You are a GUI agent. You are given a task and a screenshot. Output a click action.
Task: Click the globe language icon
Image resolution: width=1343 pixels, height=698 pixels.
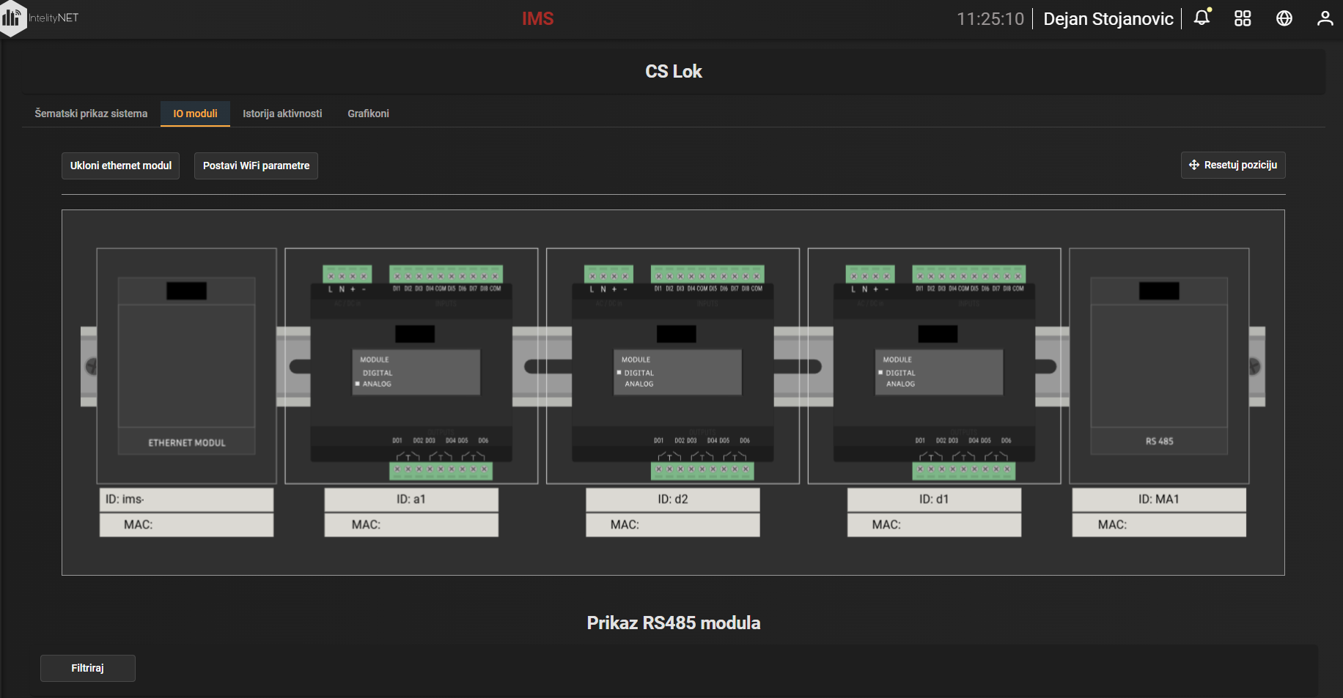click(1284, 18)
